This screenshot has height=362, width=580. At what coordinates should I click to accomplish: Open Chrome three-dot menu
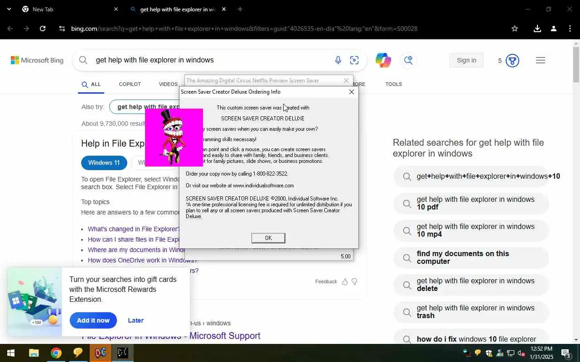[x=570, y=29]
